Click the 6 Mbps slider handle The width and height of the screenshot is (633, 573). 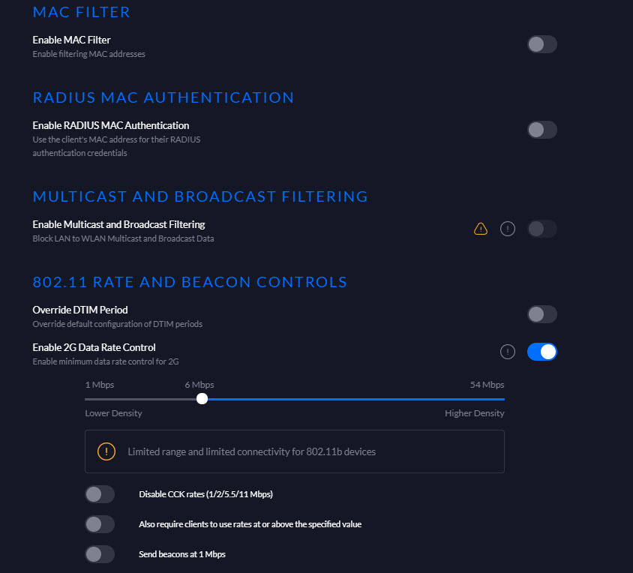pos(202,399)
